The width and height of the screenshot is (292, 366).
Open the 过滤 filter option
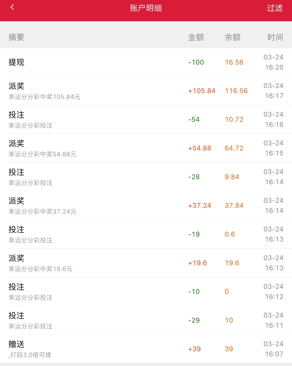click(x=275, y=8)
